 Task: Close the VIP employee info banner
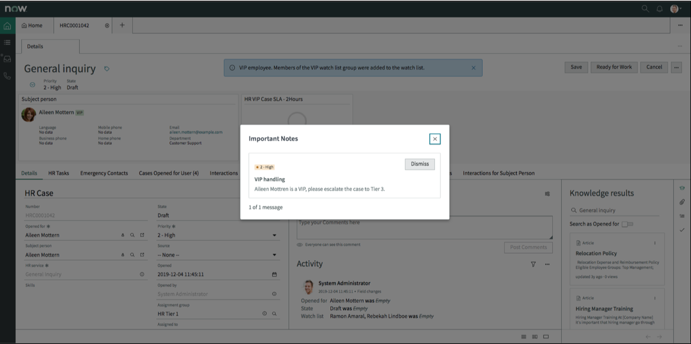473,68
